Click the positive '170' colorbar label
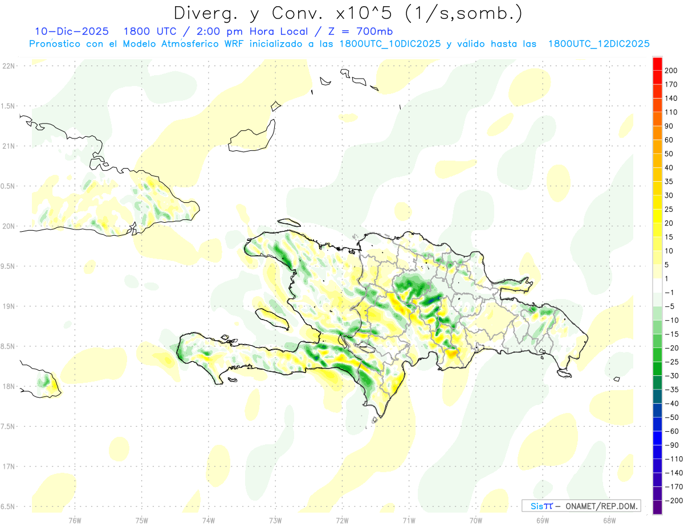684x528 pixels. (672, 84)
